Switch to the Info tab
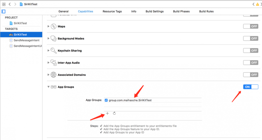 tap(134, 11)
